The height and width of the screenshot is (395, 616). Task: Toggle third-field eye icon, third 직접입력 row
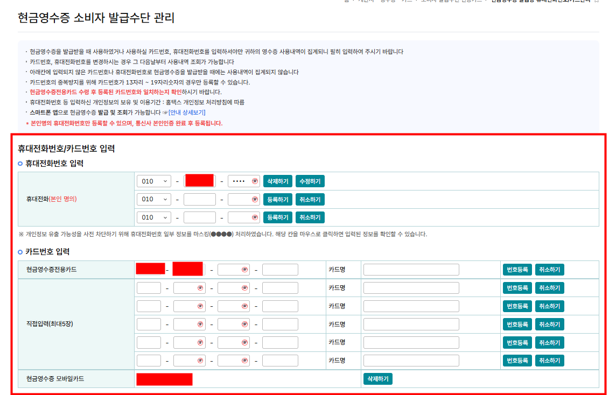coord(245,325)
